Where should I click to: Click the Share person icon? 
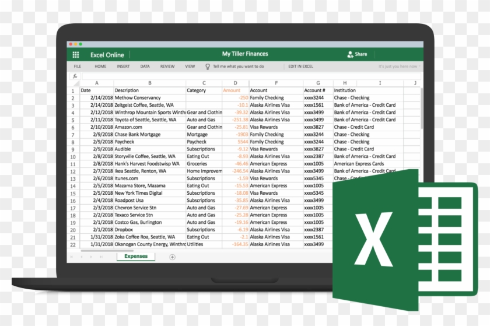pos(350,54)
